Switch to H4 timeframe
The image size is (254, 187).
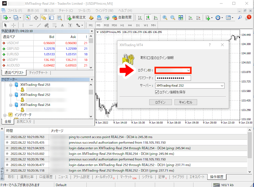tap(130, 25)
